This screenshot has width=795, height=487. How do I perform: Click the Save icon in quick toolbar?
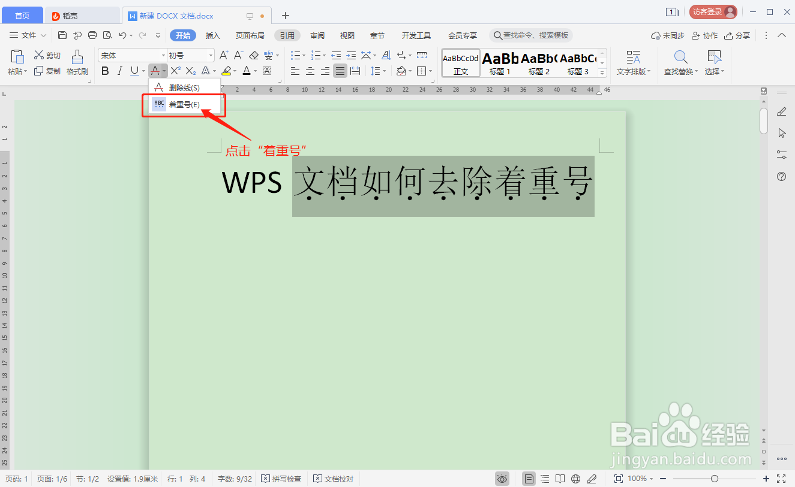pos(62,35)
